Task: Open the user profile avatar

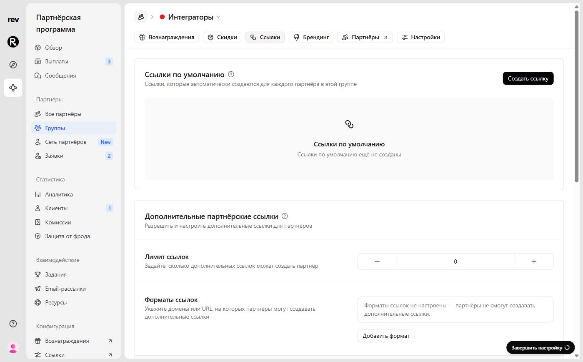Action: [x=13, y=347]
